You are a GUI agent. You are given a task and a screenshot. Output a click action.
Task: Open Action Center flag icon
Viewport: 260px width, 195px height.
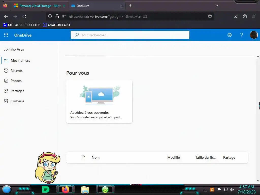[x=219, y=189]
